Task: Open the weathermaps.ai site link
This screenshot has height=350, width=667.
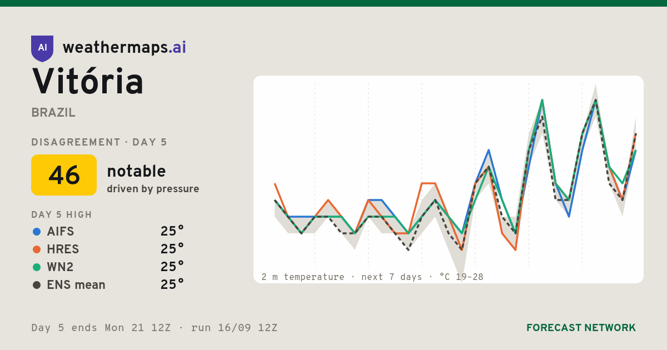Action: (124, 48)
